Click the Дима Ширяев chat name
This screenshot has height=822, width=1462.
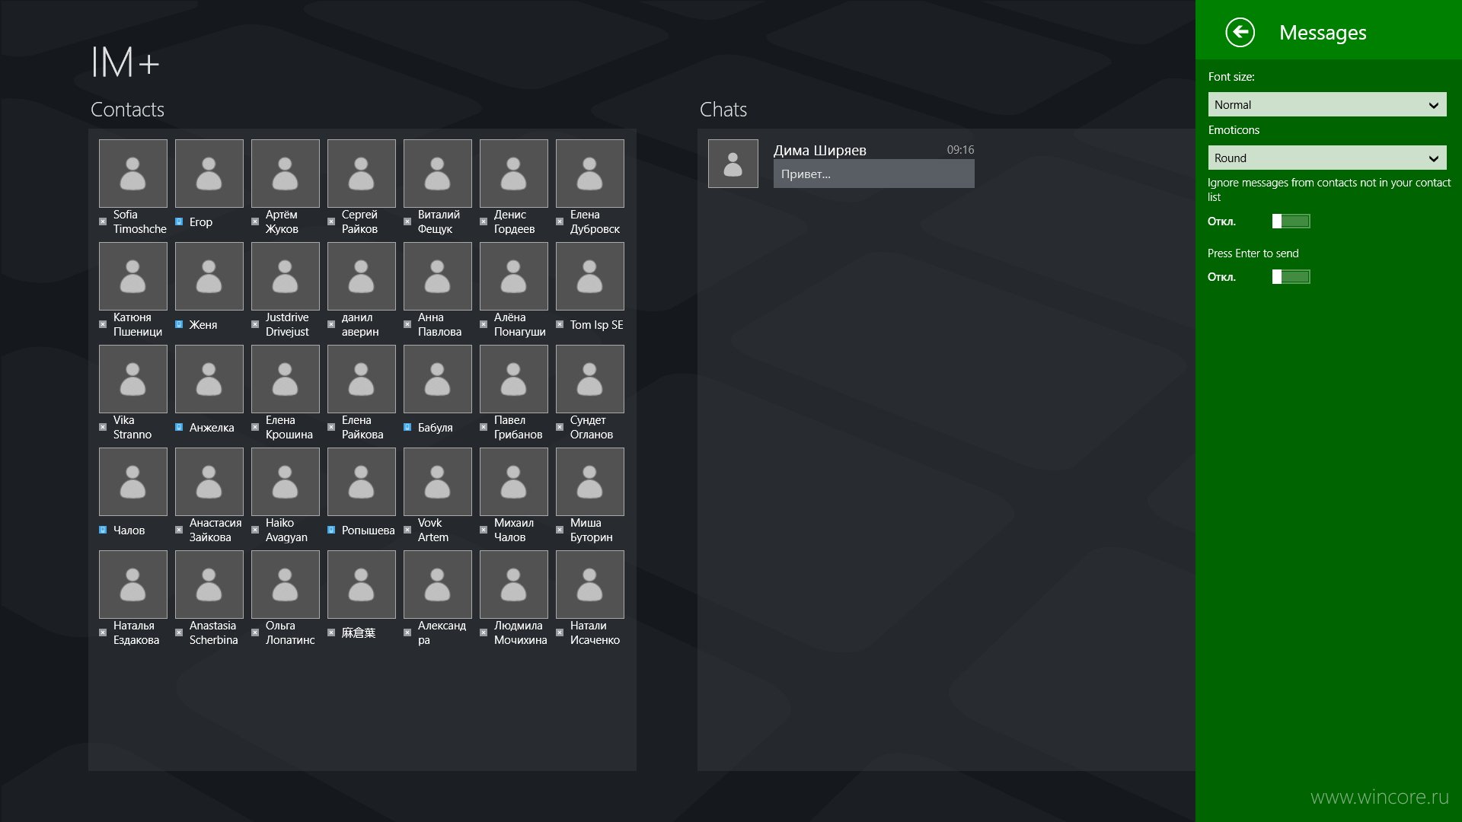(x=819, y=150)
